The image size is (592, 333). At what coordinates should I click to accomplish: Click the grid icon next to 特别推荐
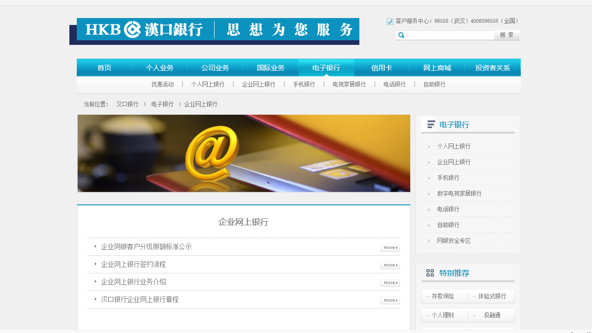[x=430, y=273]
